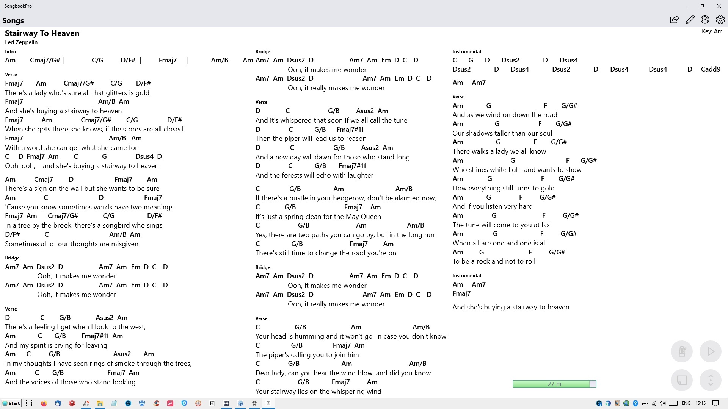Open the settings gear in the header
This screenshot has width=728, height=409.
click(x=720, y=20)
